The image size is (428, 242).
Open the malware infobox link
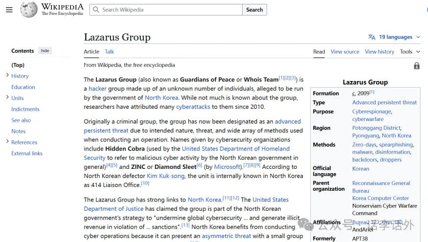coord(362,152)
